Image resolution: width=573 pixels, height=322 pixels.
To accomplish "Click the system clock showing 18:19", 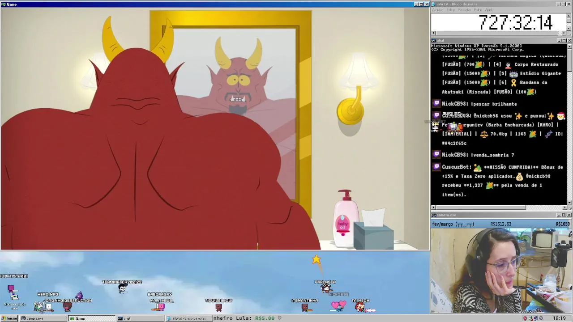I will [559, 318].
